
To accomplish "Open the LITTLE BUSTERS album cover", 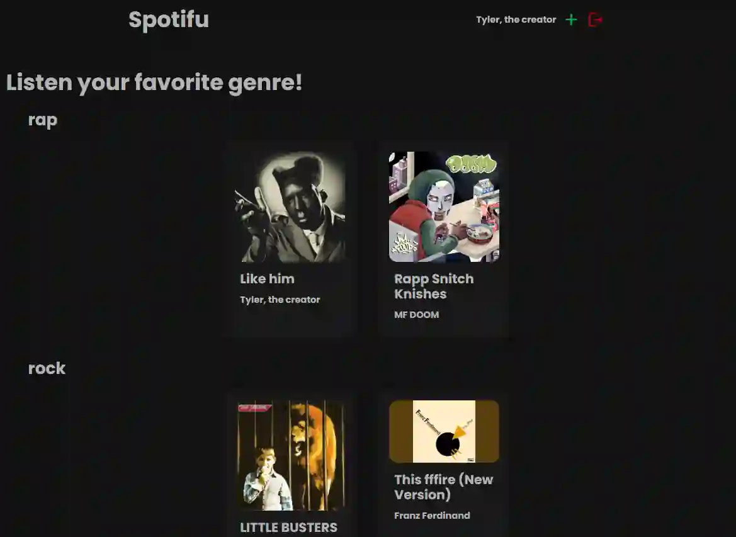I will coord(290,455).
